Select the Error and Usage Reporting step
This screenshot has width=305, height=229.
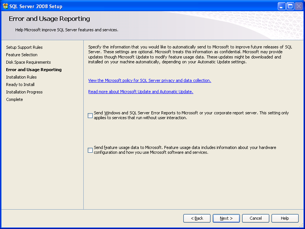tap(34, 70)
